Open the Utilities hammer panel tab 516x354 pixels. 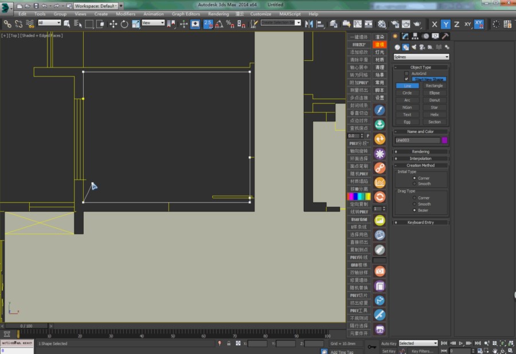click(445, 36)
